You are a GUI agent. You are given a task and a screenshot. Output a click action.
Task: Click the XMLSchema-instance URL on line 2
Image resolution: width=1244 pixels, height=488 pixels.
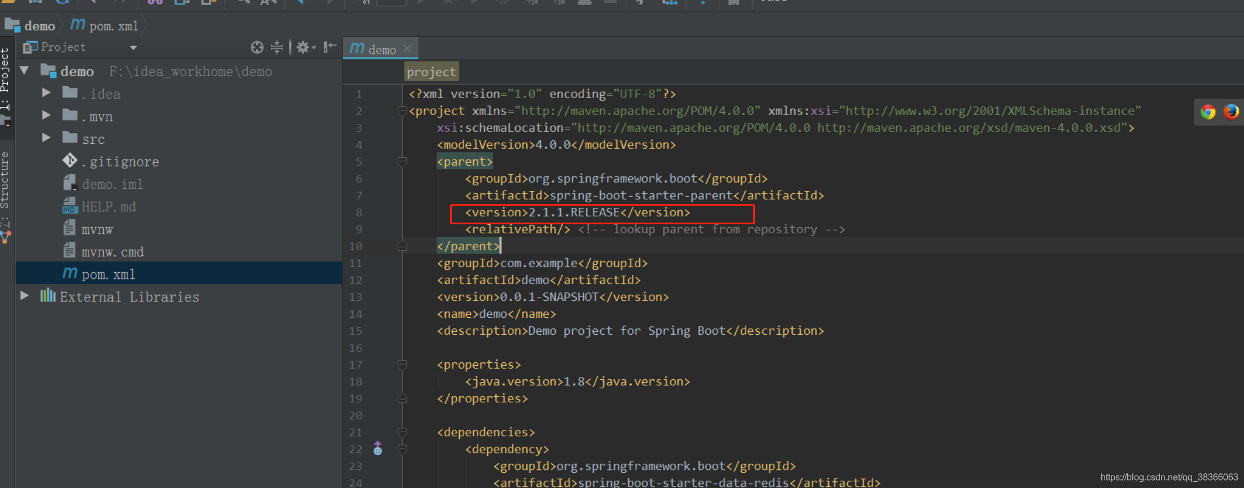990,111
